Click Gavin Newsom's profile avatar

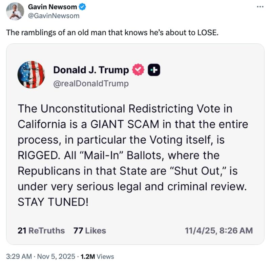14,10
